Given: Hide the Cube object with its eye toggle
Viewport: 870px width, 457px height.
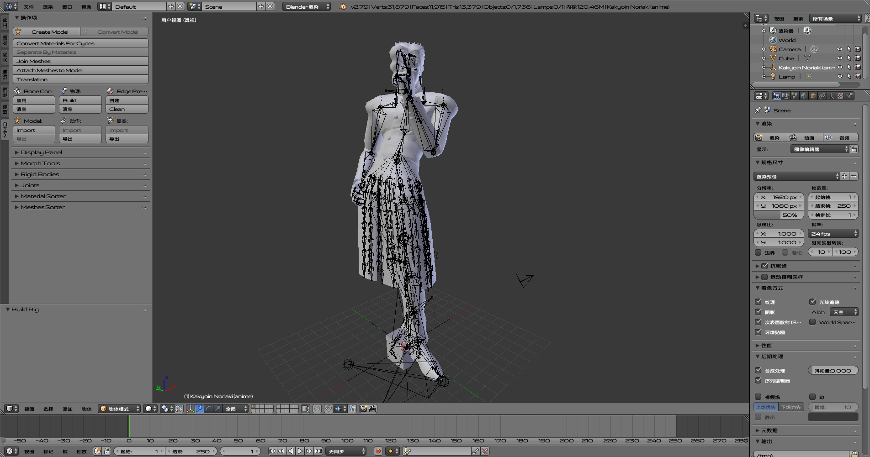Looking at the screenshot, I should [x=840, y=58].
